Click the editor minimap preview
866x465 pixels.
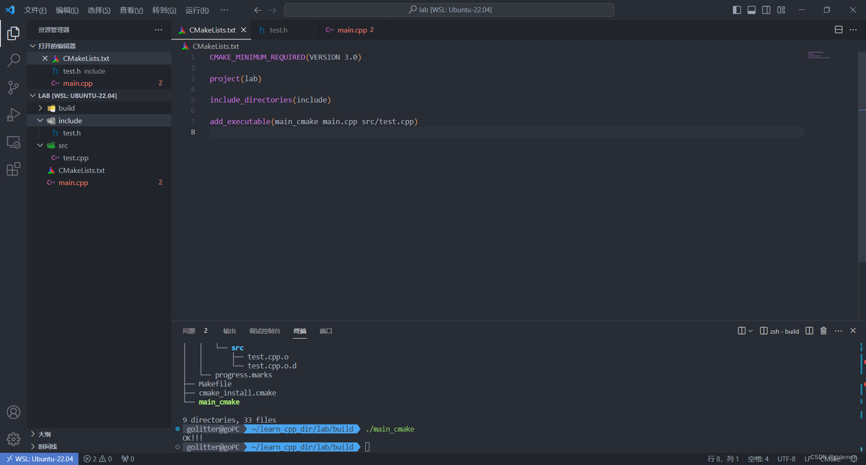pyautogui.click(x=818, y=55)
